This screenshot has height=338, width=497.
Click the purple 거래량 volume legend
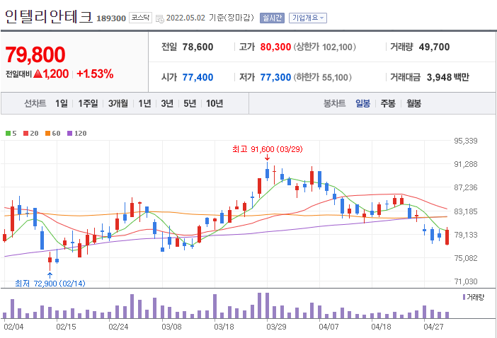473,297
